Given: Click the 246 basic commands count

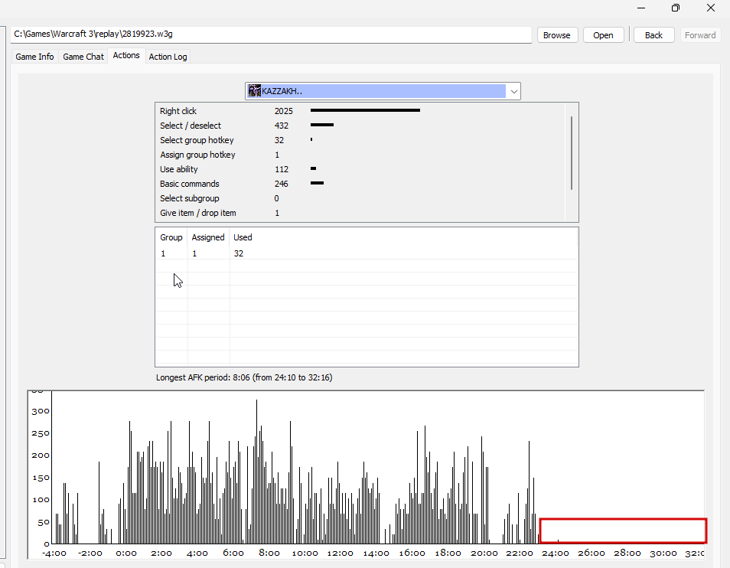Looking at the screenshot, I should [x=281, y=184].
